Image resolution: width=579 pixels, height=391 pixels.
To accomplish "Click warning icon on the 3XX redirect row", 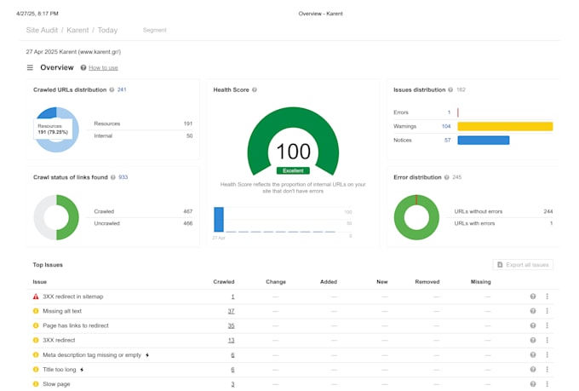I will tap(36, 340).
